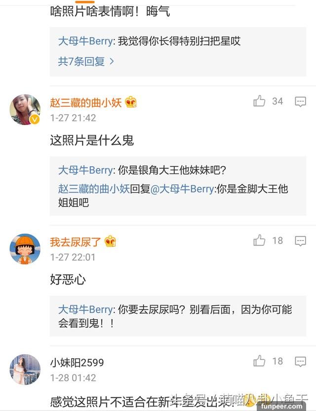This screenshot has height=411, width=316.
Task: Expand the 共7条回复 replies
Action: coord(86,62)
